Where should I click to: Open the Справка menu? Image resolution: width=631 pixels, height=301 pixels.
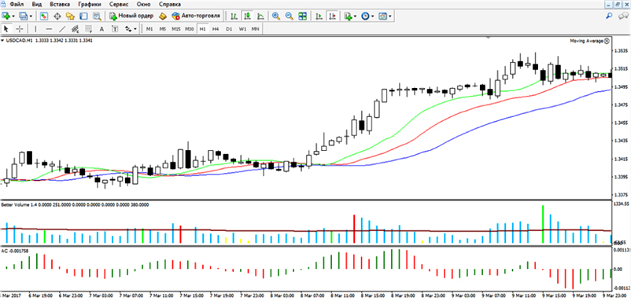click(170, 5)
